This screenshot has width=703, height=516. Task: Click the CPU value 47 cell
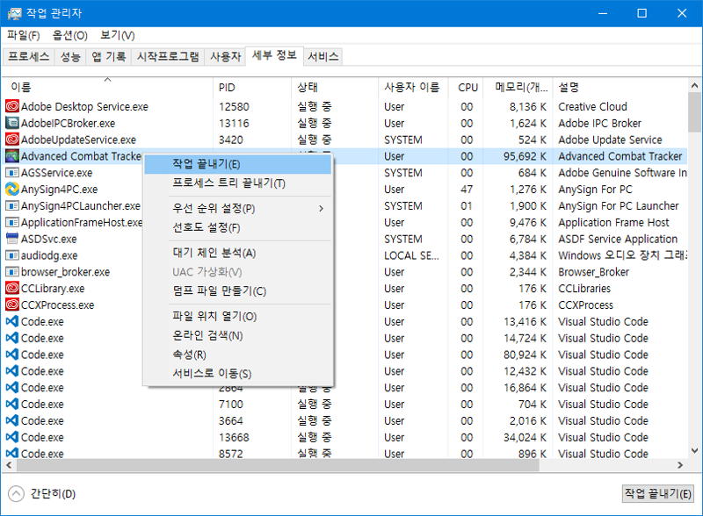(467, 190)
